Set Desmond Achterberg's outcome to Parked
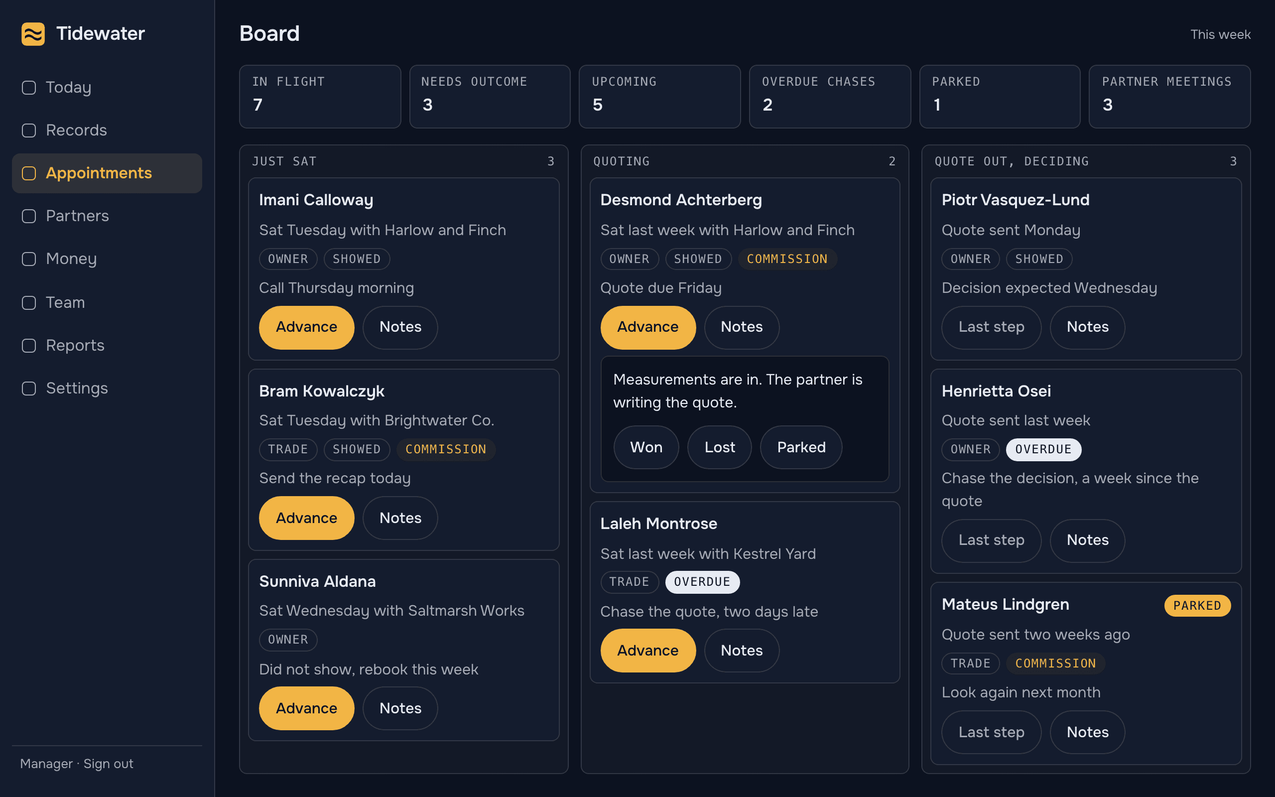 pos(801,447)
